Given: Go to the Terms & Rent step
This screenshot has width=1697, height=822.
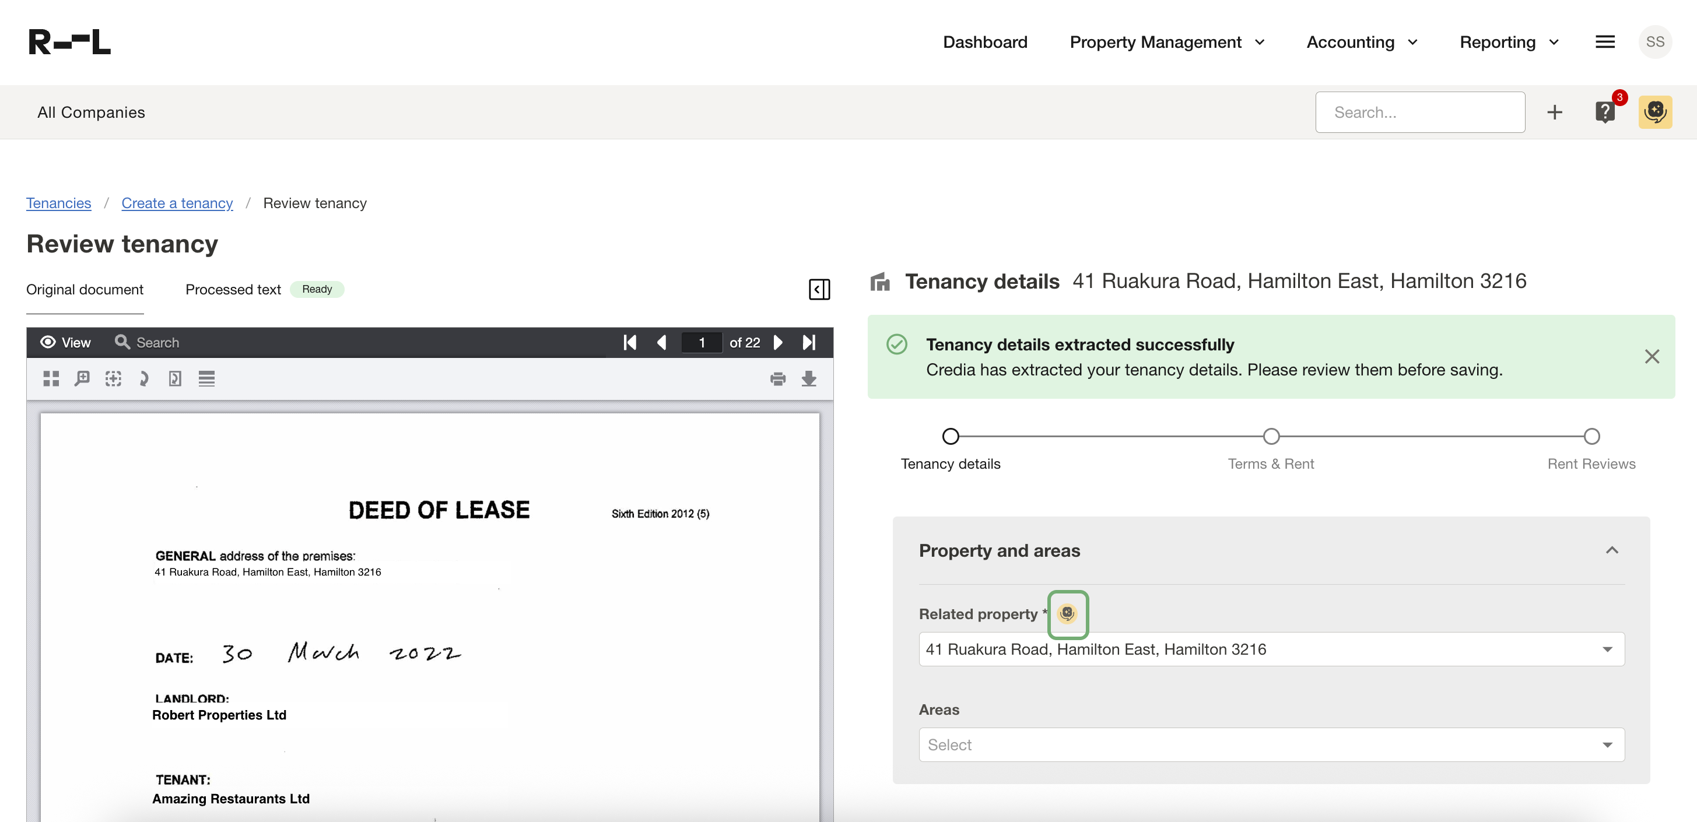Looking at the screenshot, I should coord(1270,437).
